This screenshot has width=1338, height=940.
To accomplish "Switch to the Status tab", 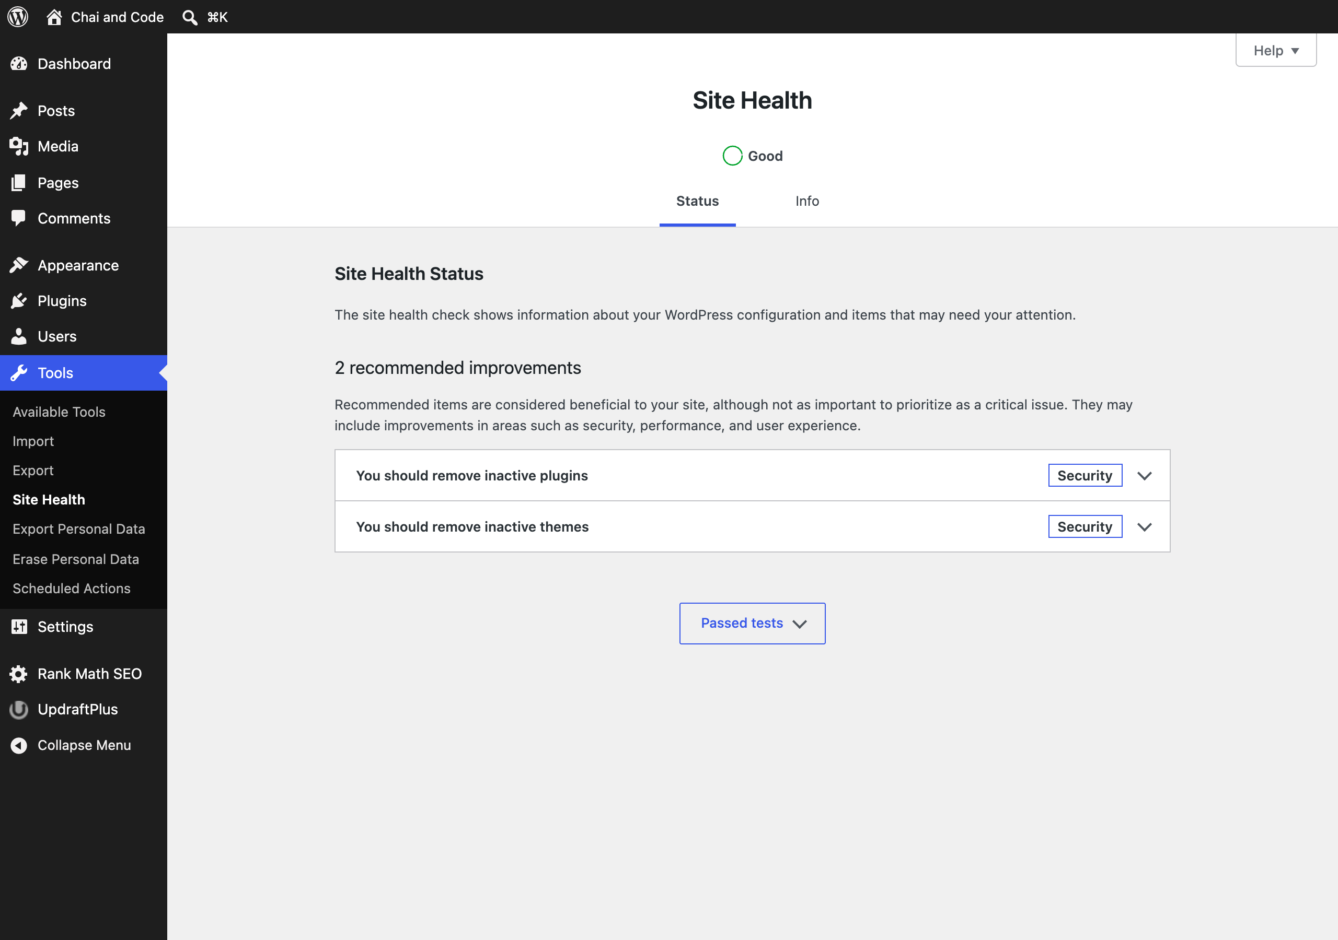I will 698,201.
